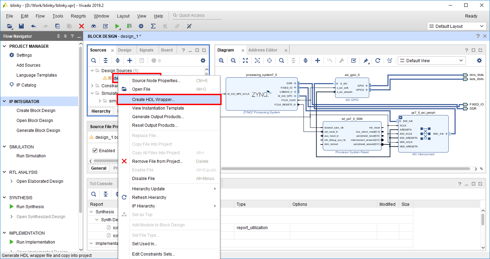490x259 pixels.
Task: Fit the block diagram to window
Action: click(245, 60)
